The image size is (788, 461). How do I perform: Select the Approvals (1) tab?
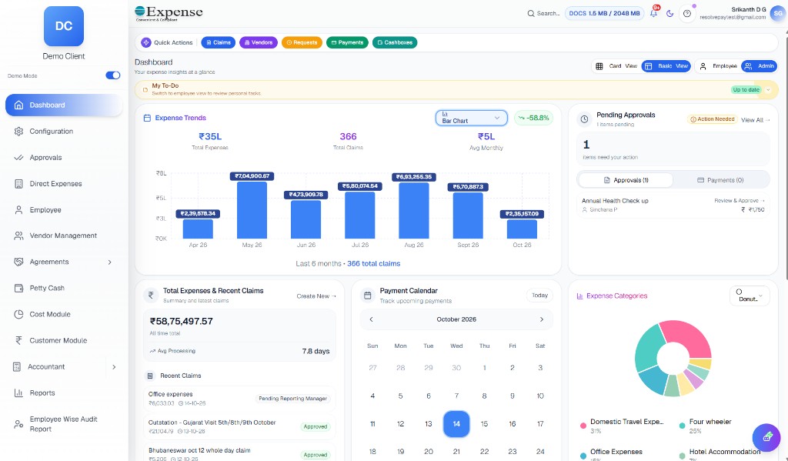626,180
